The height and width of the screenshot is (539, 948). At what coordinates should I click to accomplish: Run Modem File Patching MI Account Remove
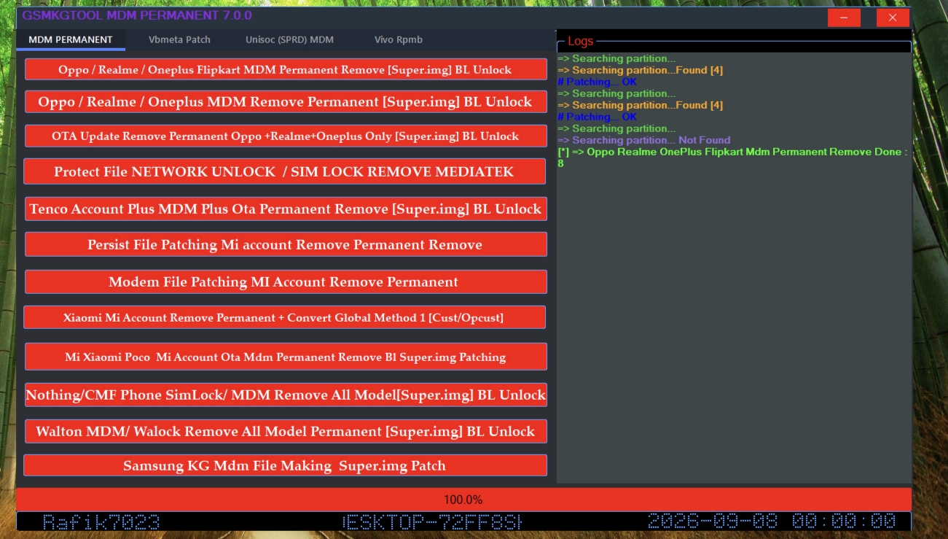point(286,282)
